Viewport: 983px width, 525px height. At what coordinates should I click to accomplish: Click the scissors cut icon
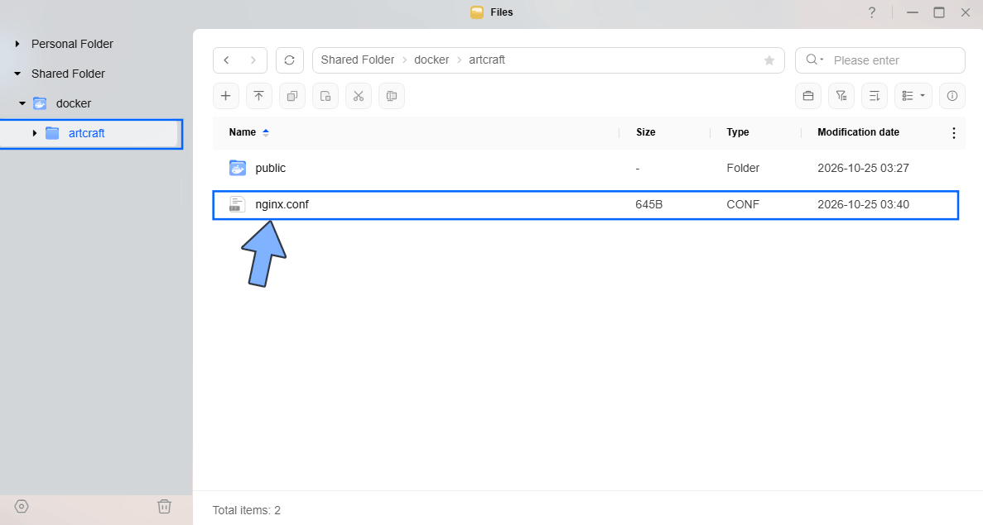(x=359, y=96)
